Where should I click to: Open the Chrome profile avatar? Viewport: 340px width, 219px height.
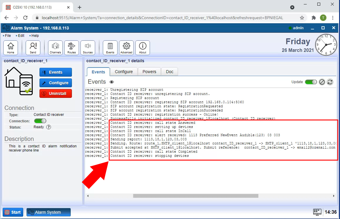pos(323,18)
